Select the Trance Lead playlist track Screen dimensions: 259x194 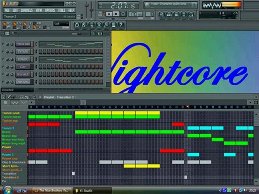click(11, 113)
